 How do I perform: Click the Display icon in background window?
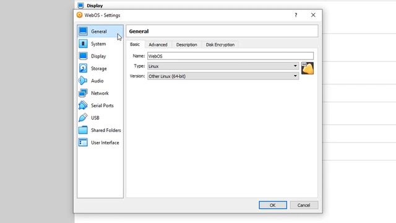click(x=80, y=6)
